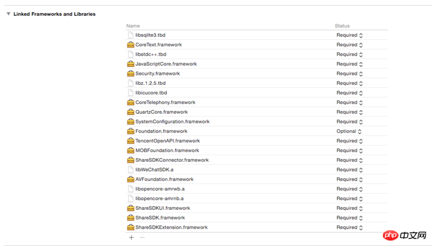The width and height of the screenshot is (432, 246).
Task: Click the libWeChatSDK.a file icon
Action: click(x=131, y=169)
